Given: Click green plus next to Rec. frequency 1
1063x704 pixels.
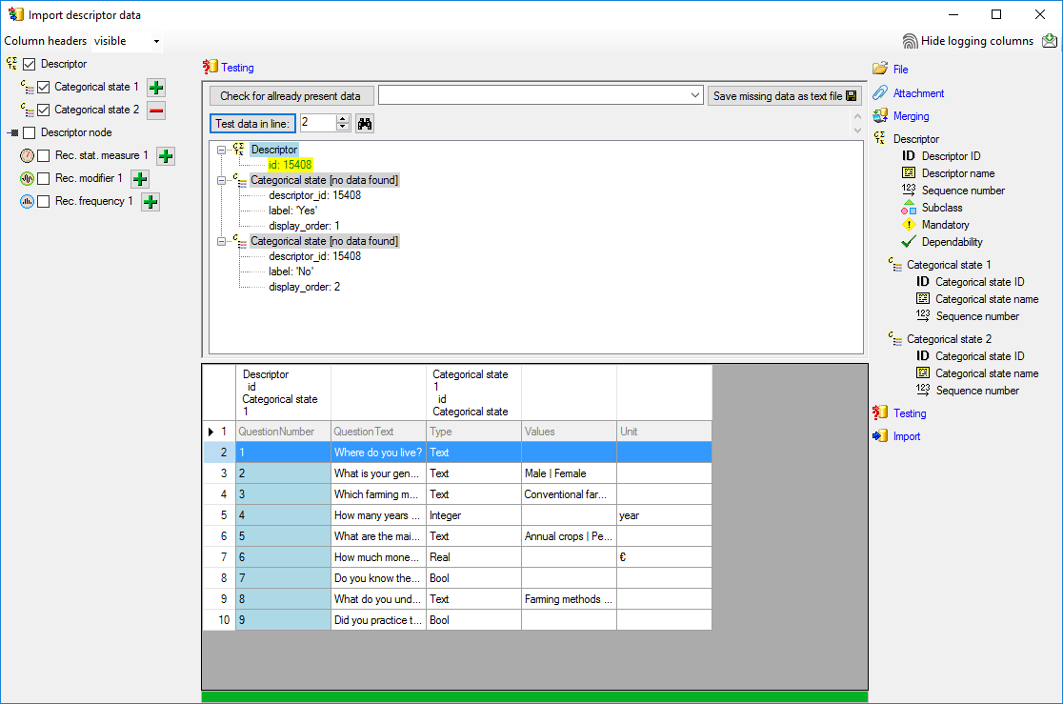Looking at the screenshot, I should click(150, 202).
